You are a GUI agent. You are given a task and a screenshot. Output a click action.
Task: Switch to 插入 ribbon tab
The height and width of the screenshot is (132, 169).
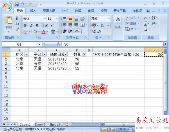click(x=33, y=11)
